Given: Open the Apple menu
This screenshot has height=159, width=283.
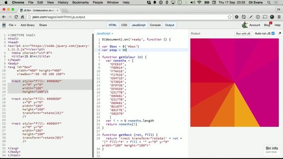Looking at the screenshot, I should point(6,2).
